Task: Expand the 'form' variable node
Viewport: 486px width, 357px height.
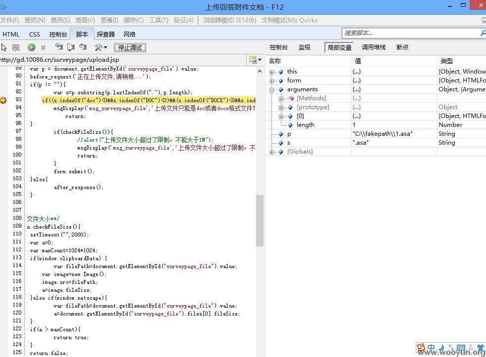Action: (271, 81)
